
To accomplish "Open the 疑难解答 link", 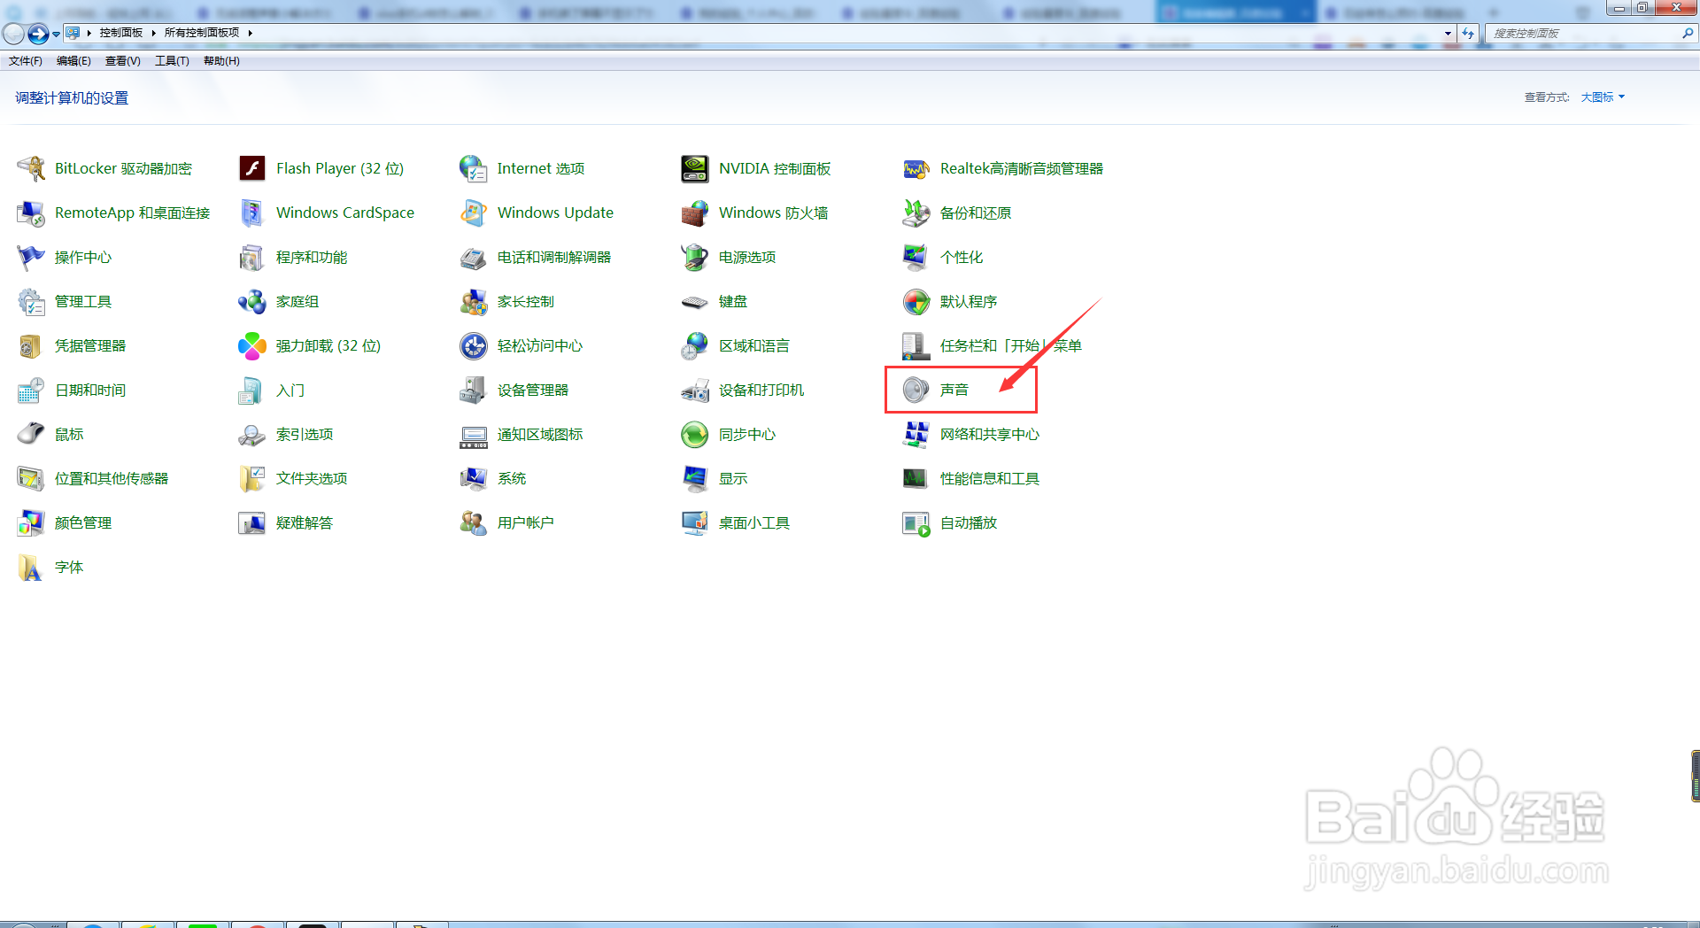I will point(305,522).
